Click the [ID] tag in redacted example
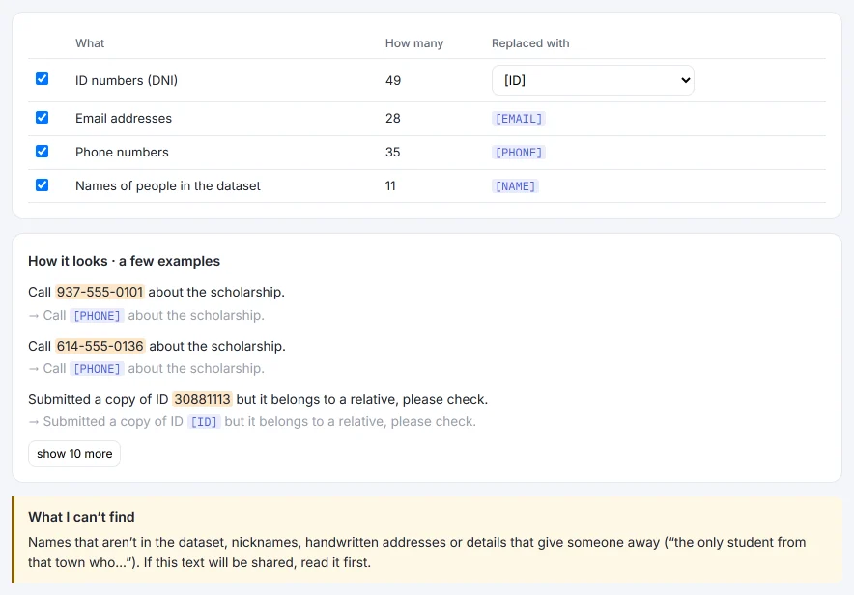 (204, 422)
